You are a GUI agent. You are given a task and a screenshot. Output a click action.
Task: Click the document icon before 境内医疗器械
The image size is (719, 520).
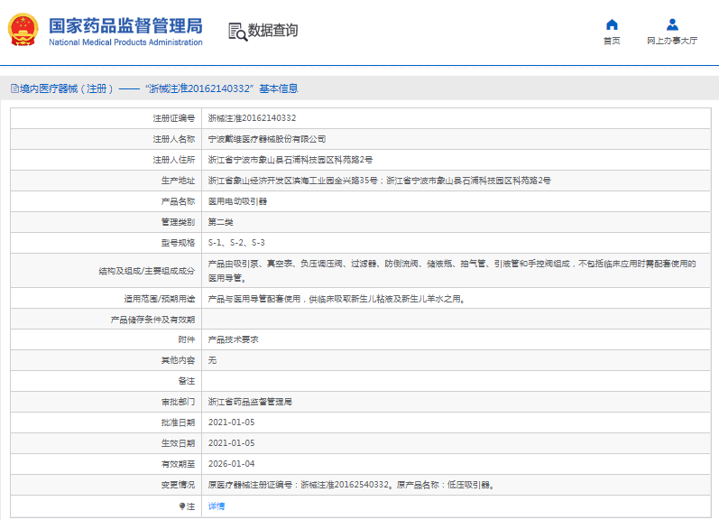click(x=14, y=88)
